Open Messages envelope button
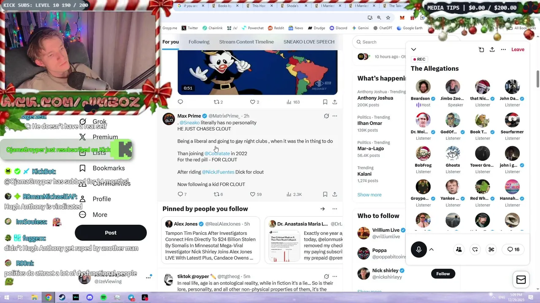 tap(521, 280)
